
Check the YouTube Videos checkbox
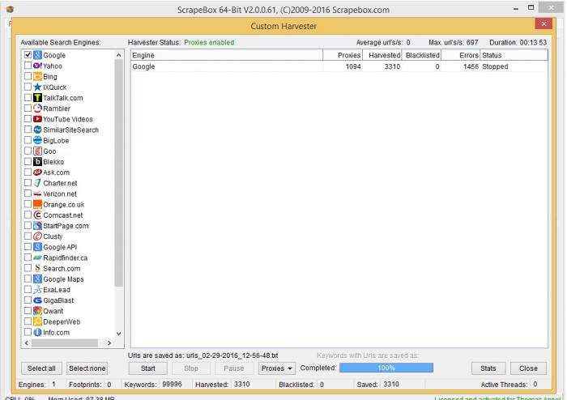tap(28, 119)
